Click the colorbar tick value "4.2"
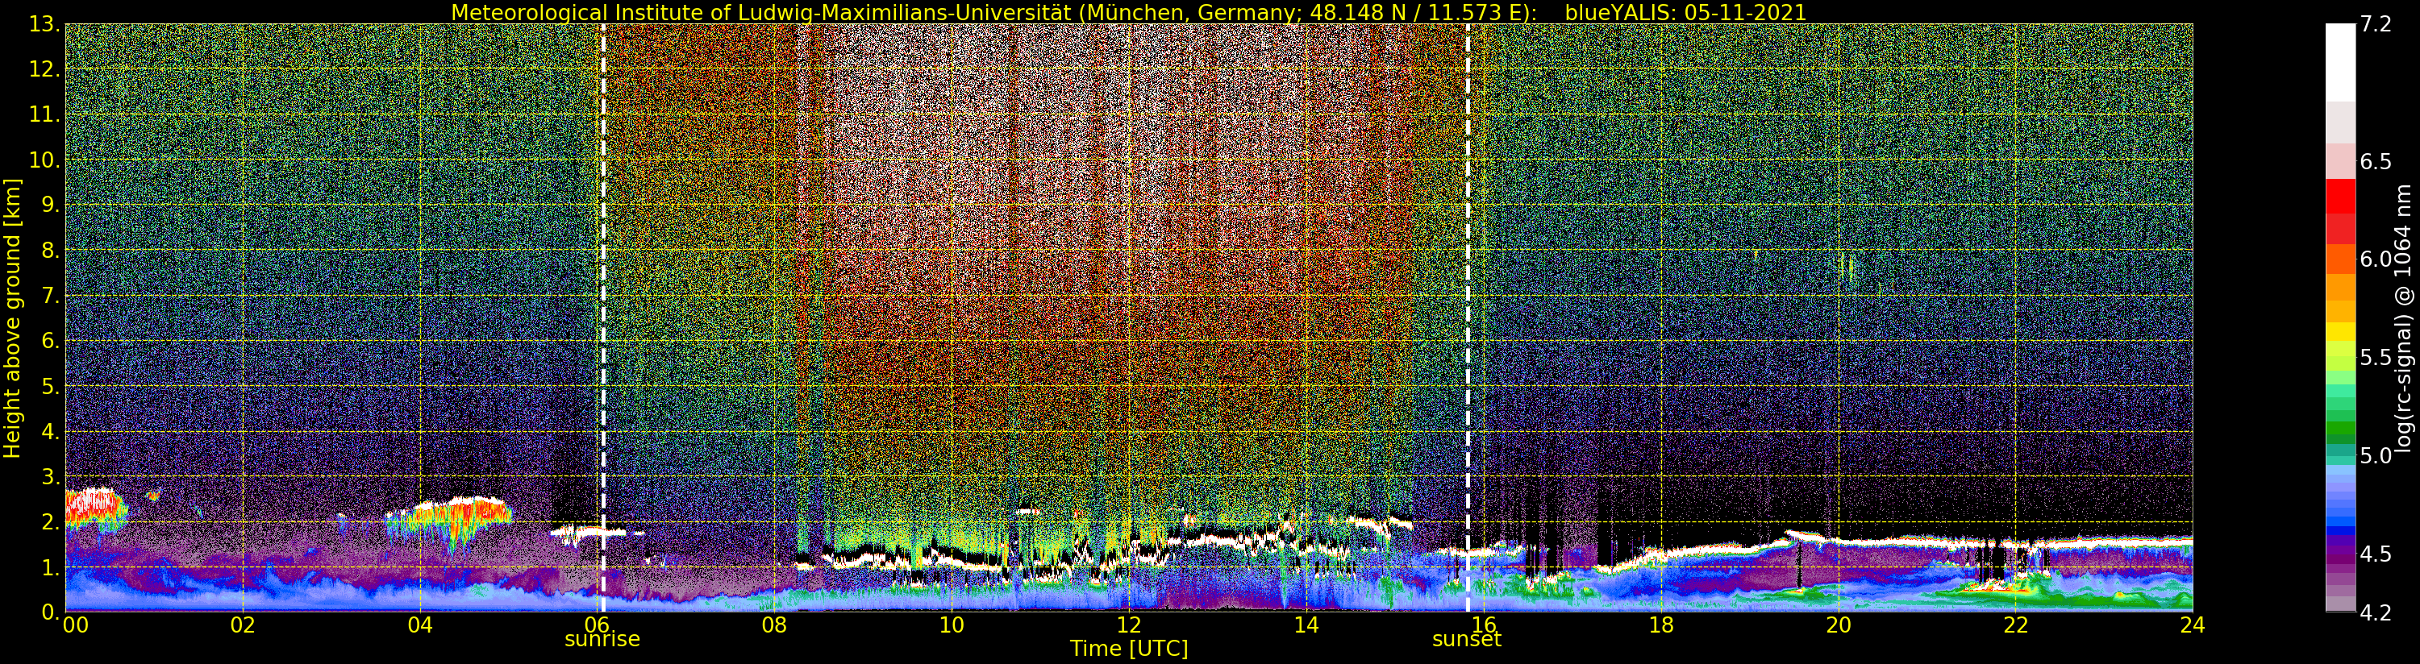Image resolution: width=2420 pixels, height=664 pixels. pos(2376,612)
